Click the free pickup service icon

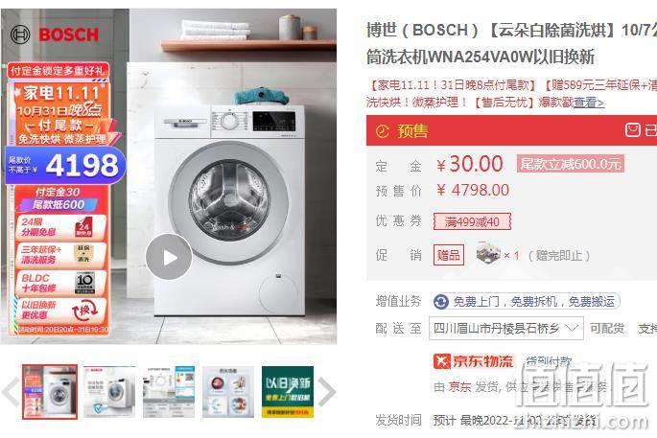click(441, 302)
